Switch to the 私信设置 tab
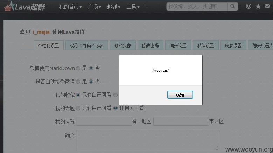The width and height of the screenshot is (273, 153). click(x=205, y=46)
